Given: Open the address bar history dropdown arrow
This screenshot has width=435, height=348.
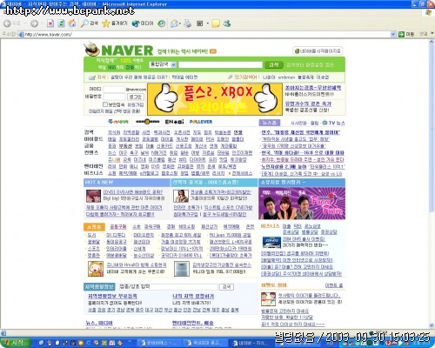Looking at the screenshot, I should pyautogui.click(x=393, y=34).
